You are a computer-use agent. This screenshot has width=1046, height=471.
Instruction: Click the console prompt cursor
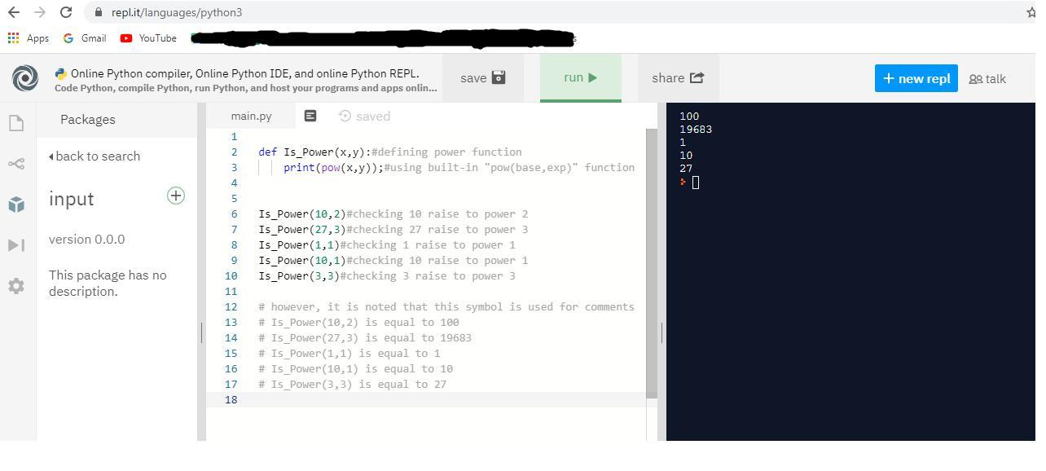coord(695,183)
